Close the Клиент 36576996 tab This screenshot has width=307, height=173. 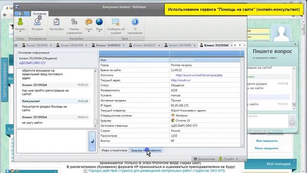[x=194, y=46]
